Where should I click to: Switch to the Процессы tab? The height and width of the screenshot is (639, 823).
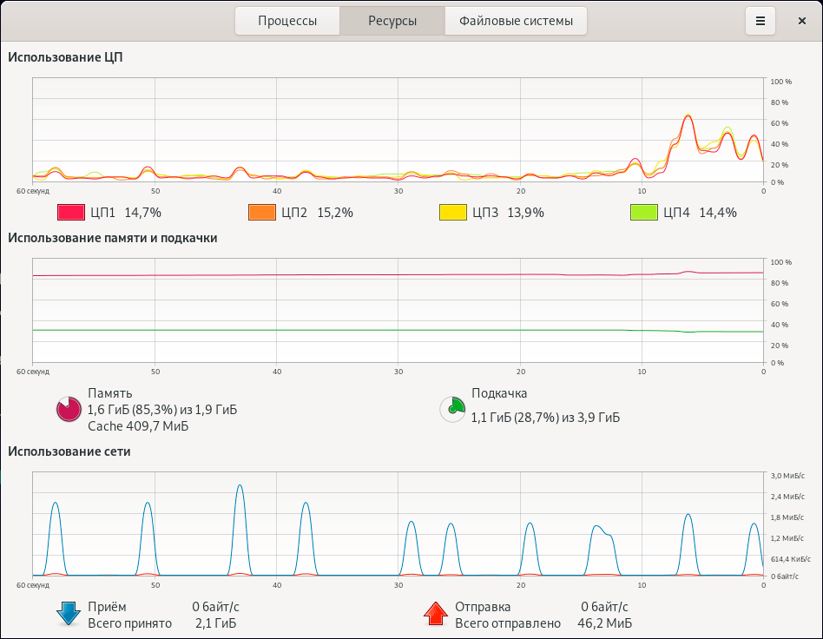coord(287,21)
